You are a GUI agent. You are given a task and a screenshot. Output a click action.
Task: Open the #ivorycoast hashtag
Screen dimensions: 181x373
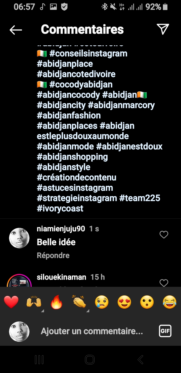(60, 208)
